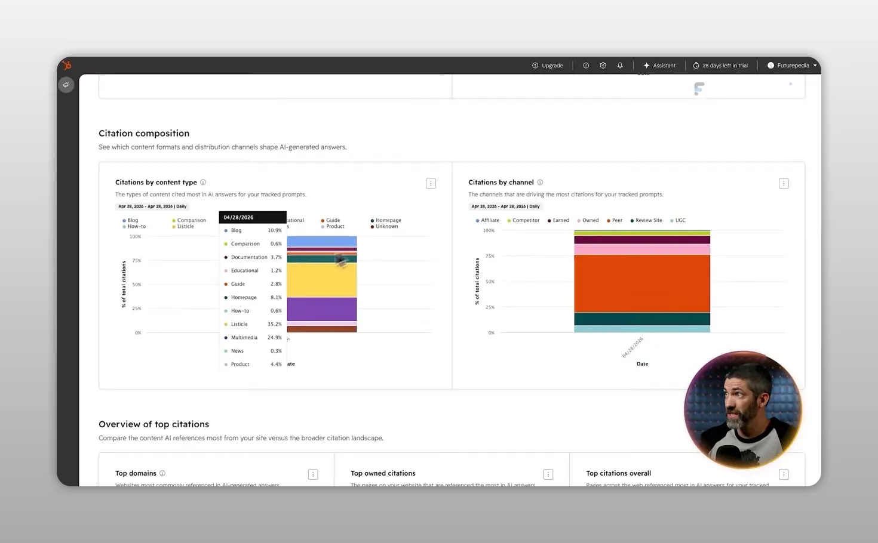Click the purple Multimedia bar segment
This screenshot has height=543, width=878.
point(322,309)
